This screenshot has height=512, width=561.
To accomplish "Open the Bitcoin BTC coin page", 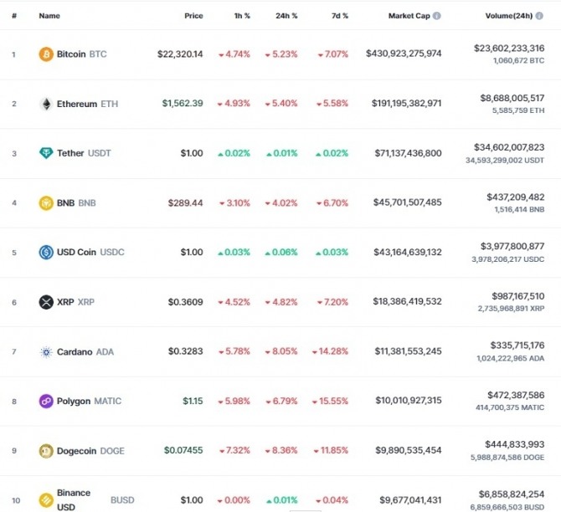I will 81,54.
